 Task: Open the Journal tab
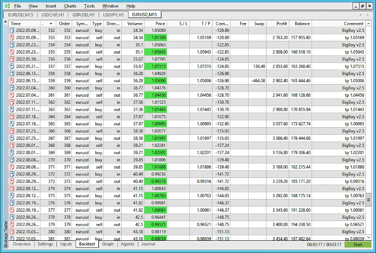[x=148, y=244]
